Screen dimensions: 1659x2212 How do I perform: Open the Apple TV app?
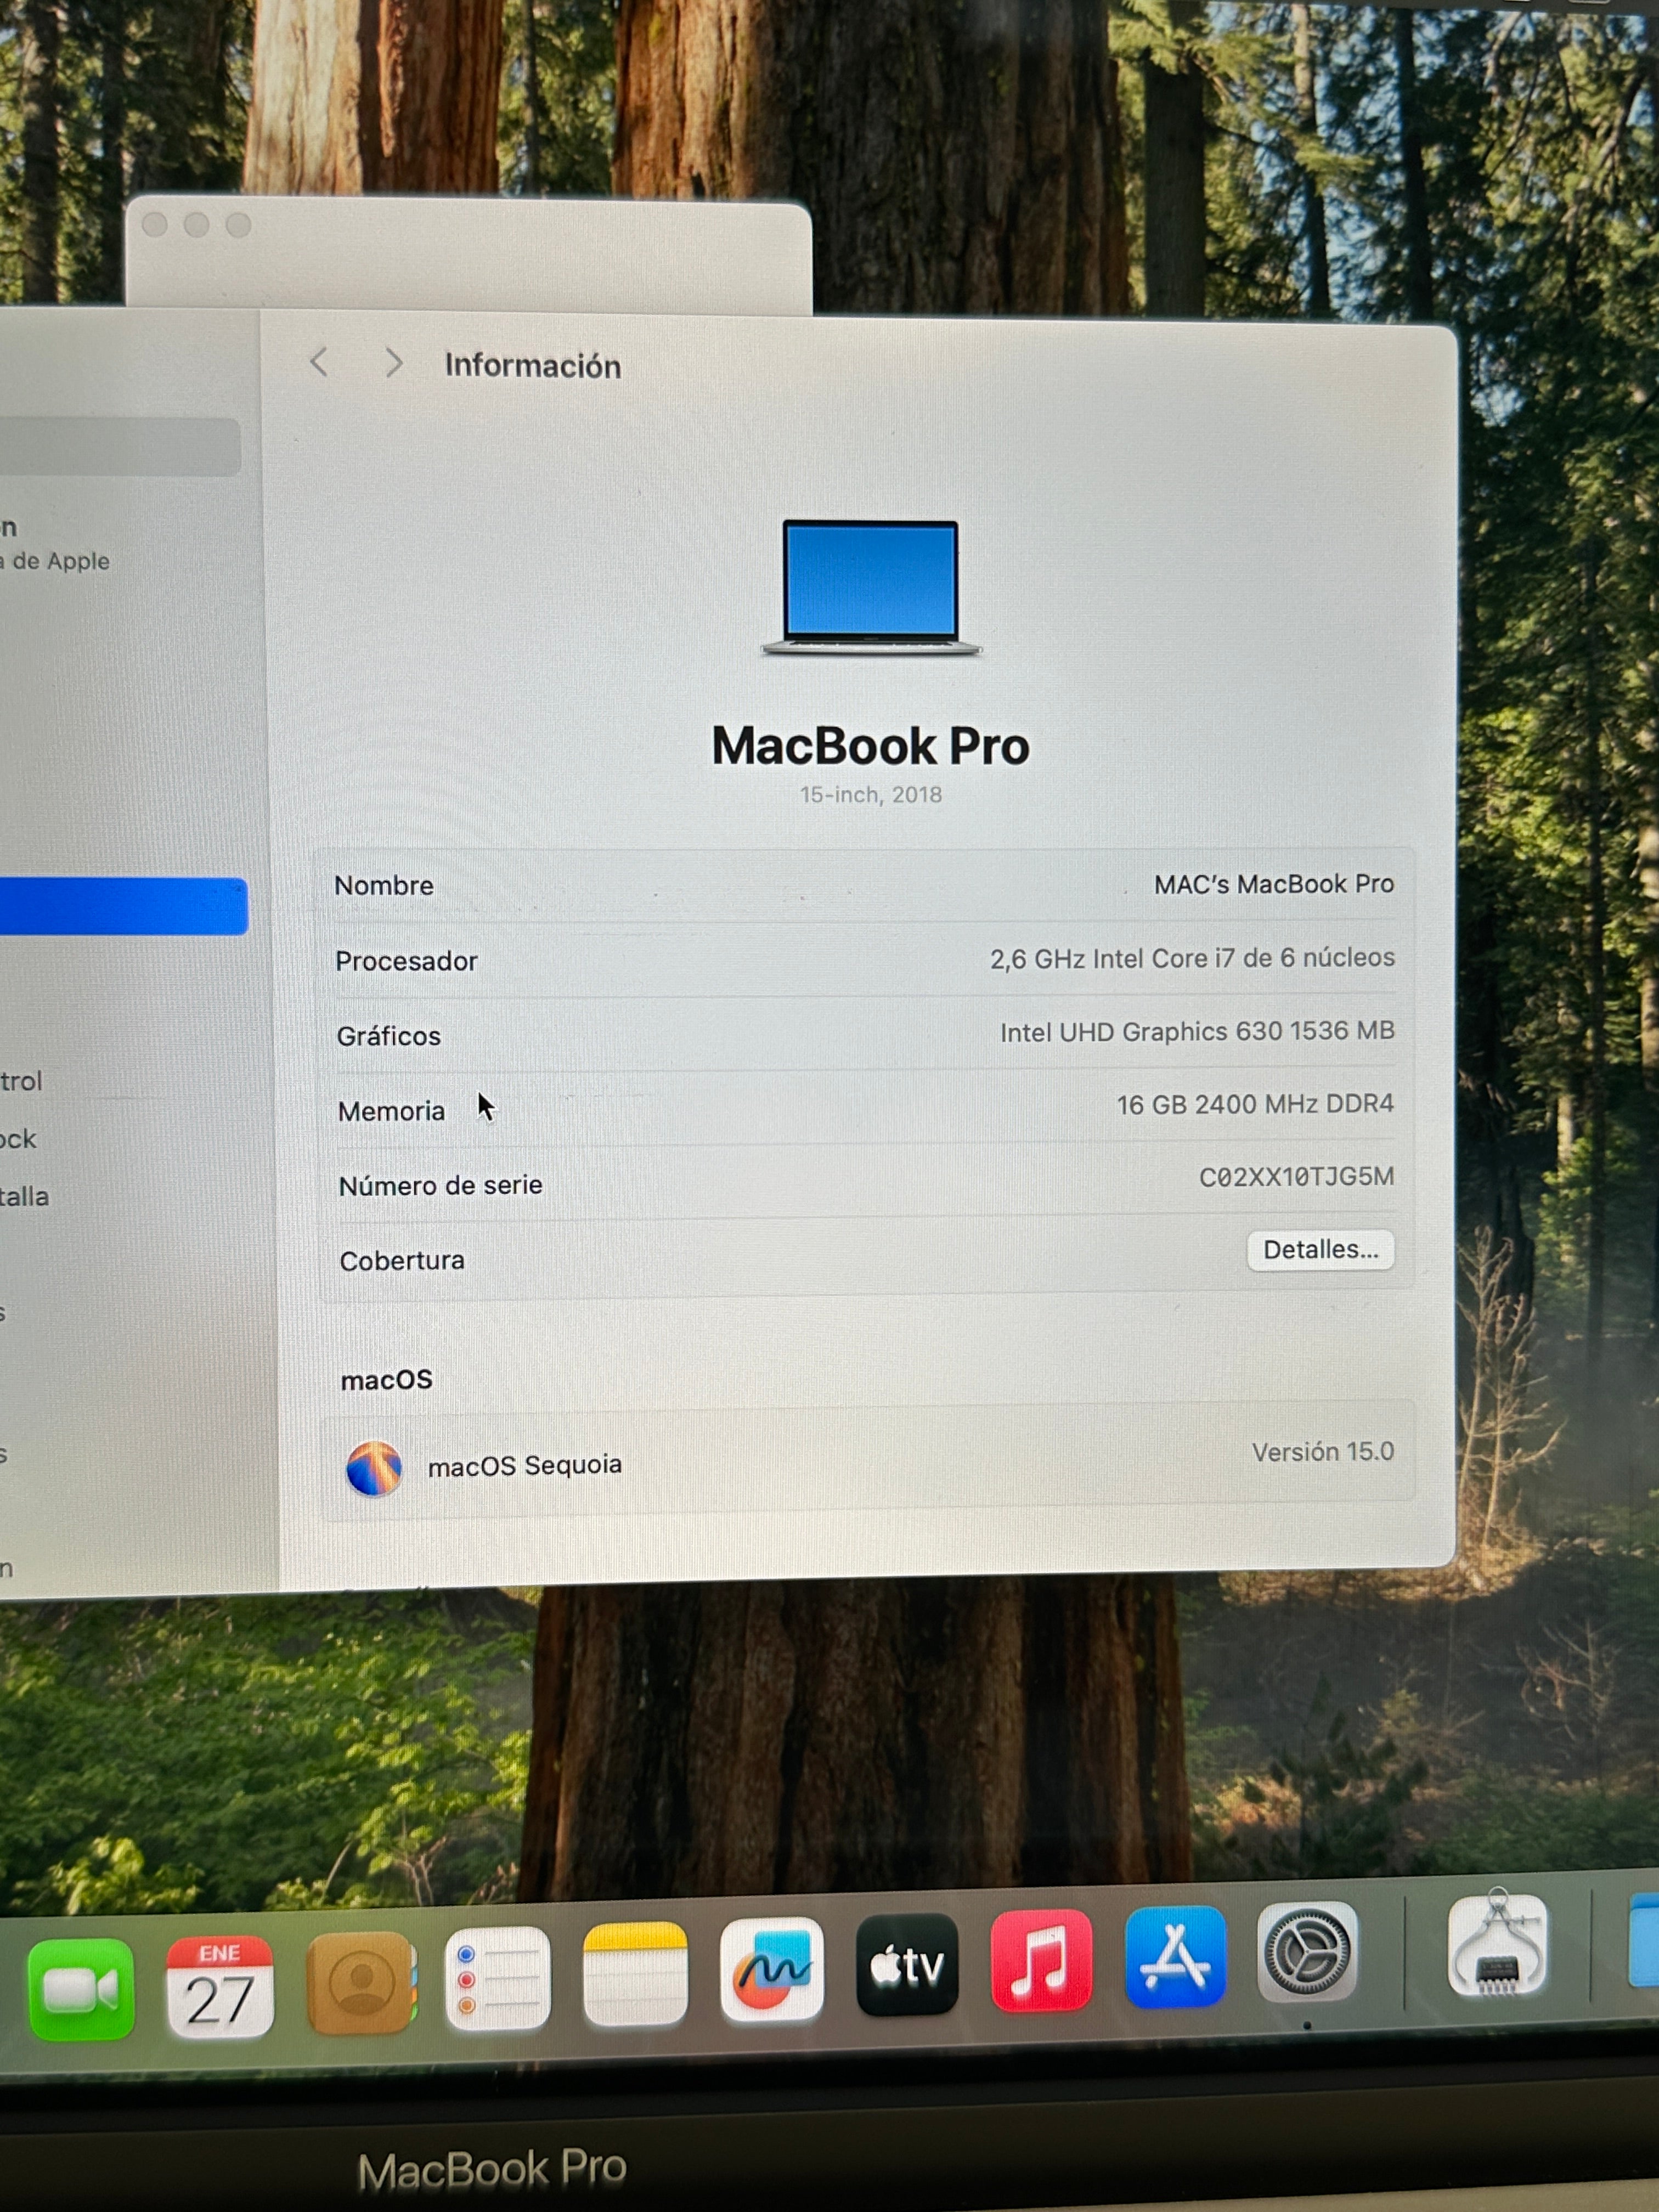click(907, 1965)
